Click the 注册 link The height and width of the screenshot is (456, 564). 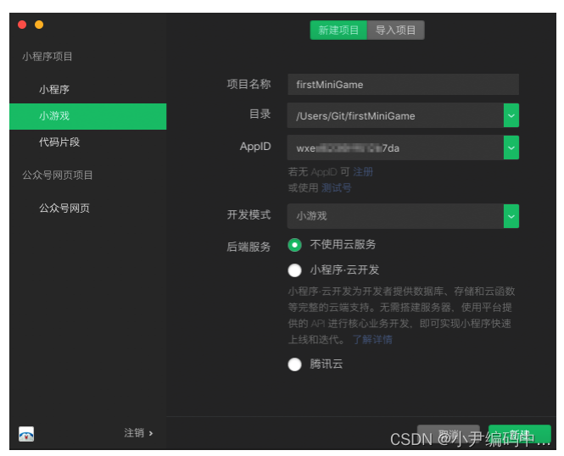point(363,172)
